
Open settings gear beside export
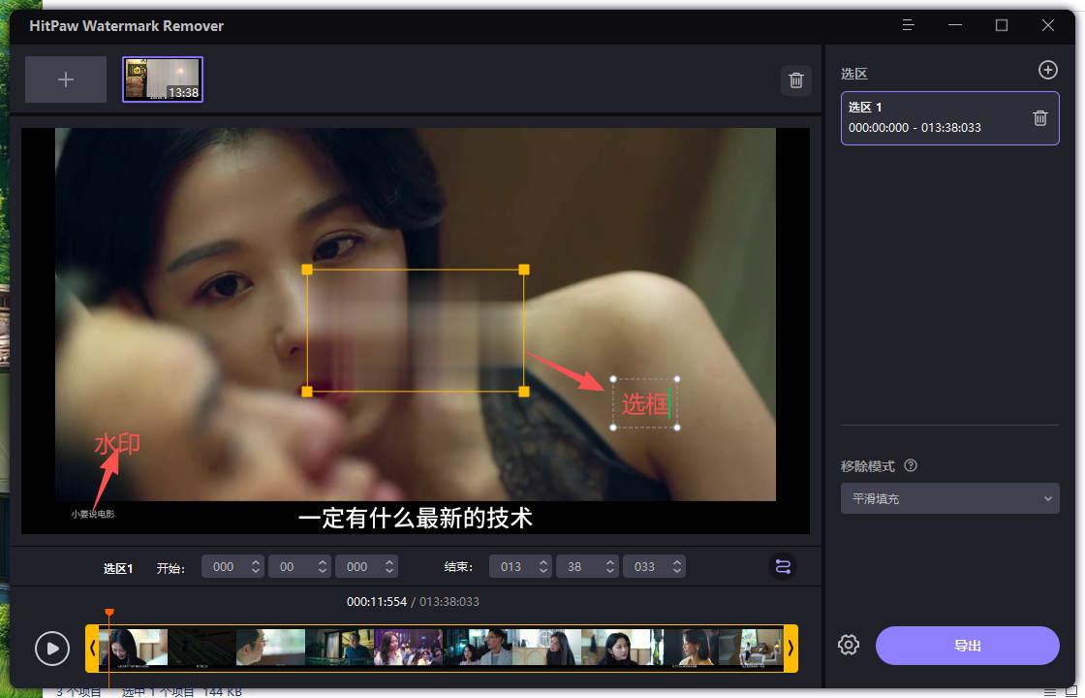tap(849, 645)
